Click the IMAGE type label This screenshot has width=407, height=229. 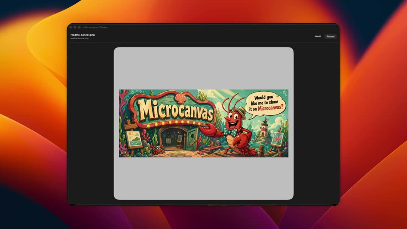click(x=318, y=36)
